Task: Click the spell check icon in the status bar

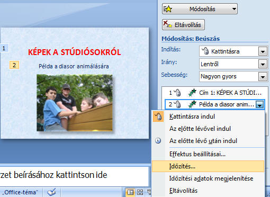Action: [51, 192]
